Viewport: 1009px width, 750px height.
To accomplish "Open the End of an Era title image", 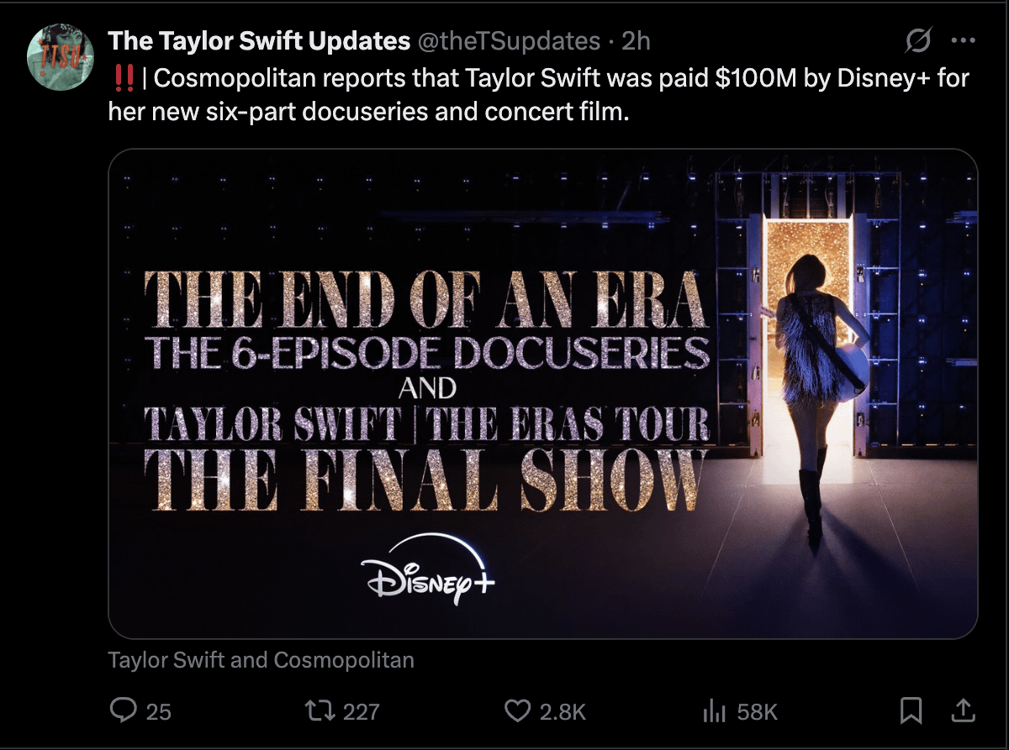I will pos(542,393).
